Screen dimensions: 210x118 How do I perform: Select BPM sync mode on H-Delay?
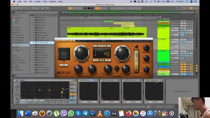pos(95,60)
